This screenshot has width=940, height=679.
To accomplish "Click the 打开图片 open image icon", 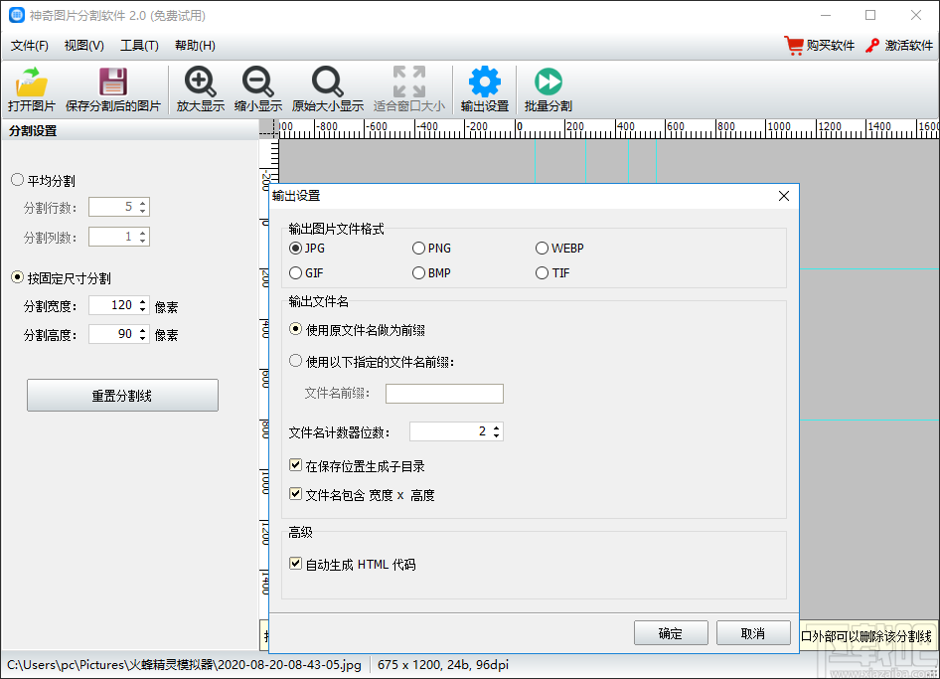I will click(x=32, y=82).
